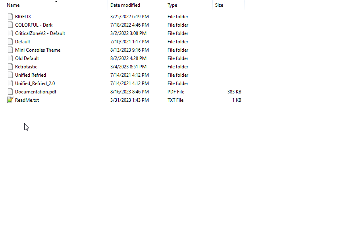Click the PDF File type label
The width and height of the screenshot is (337, 227).
176,92
